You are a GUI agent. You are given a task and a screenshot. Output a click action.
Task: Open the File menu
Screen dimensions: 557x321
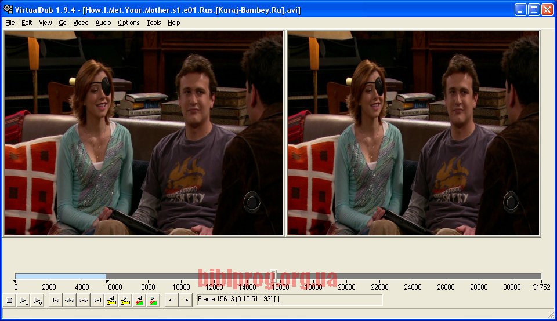pyautogui.click(x=10, y=23)
